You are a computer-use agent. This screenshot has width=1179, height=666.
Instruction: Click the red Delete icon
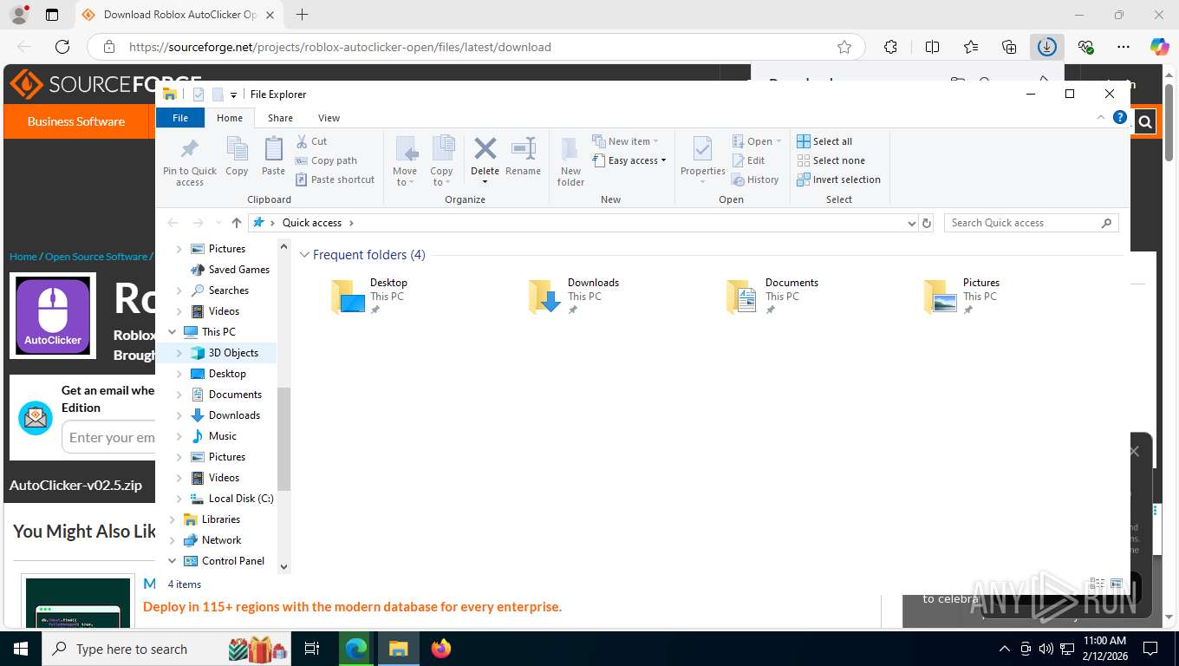[485, 149]
